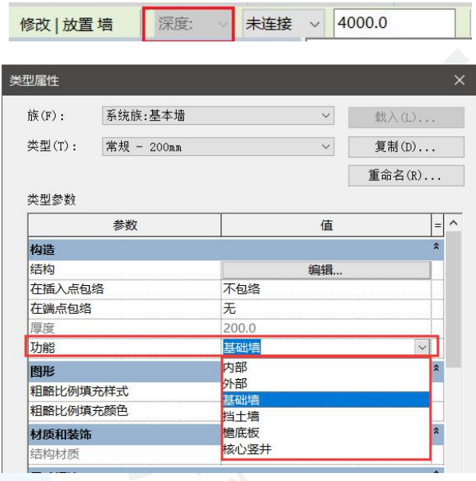This screenshot has width=476, height=481.
Task: Collapse the 构造 parameter group
Action: click(436, 246)
